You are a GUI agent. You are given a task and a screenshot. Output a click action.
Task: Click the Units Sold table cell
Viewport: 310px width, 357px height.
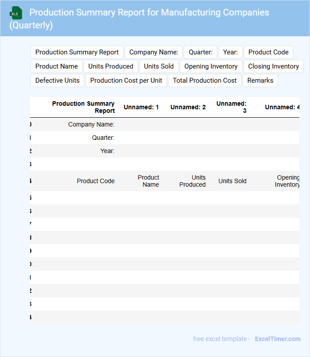(232, 181)
